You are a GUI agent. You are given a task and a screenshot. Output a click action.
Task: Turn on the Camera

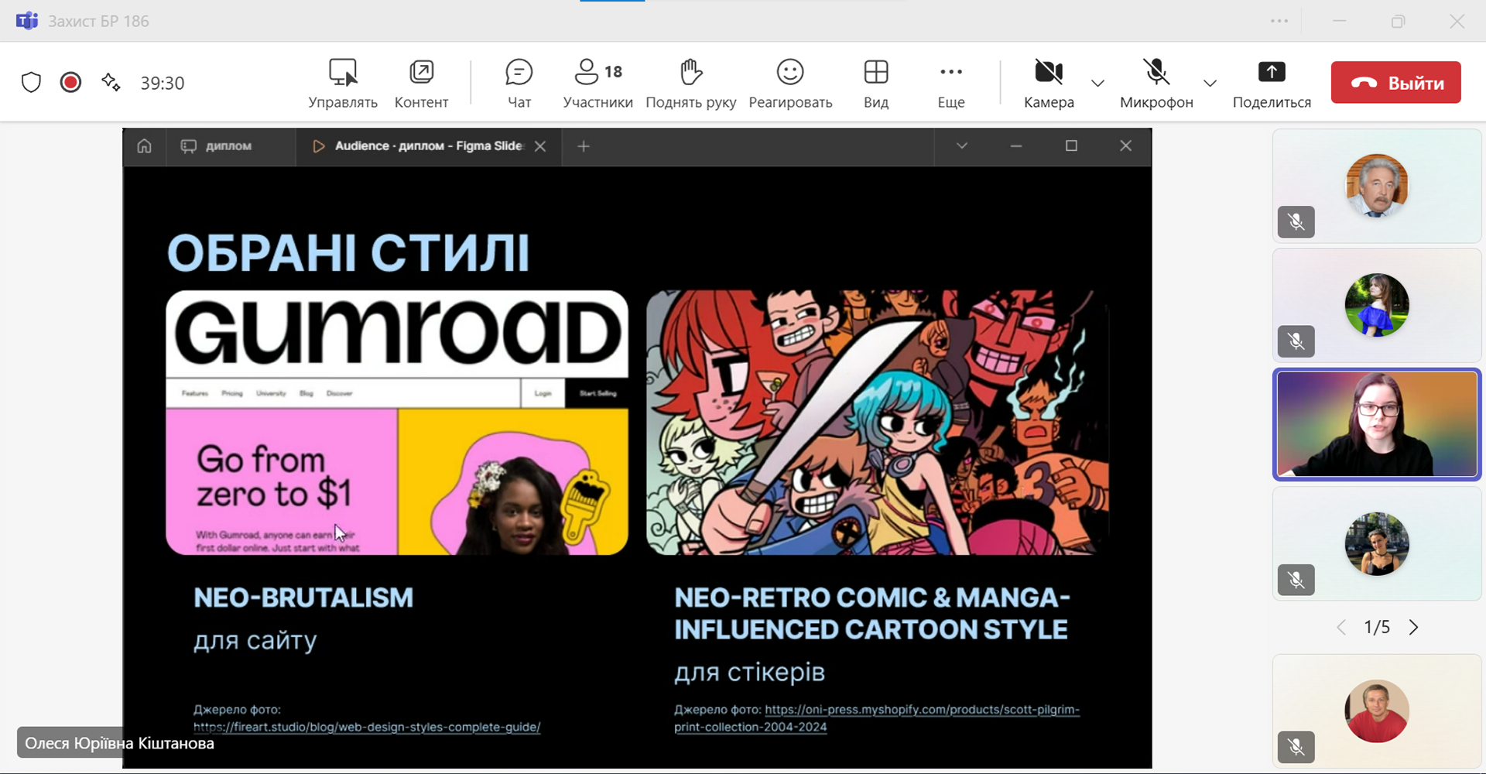tap(1049, 82)
